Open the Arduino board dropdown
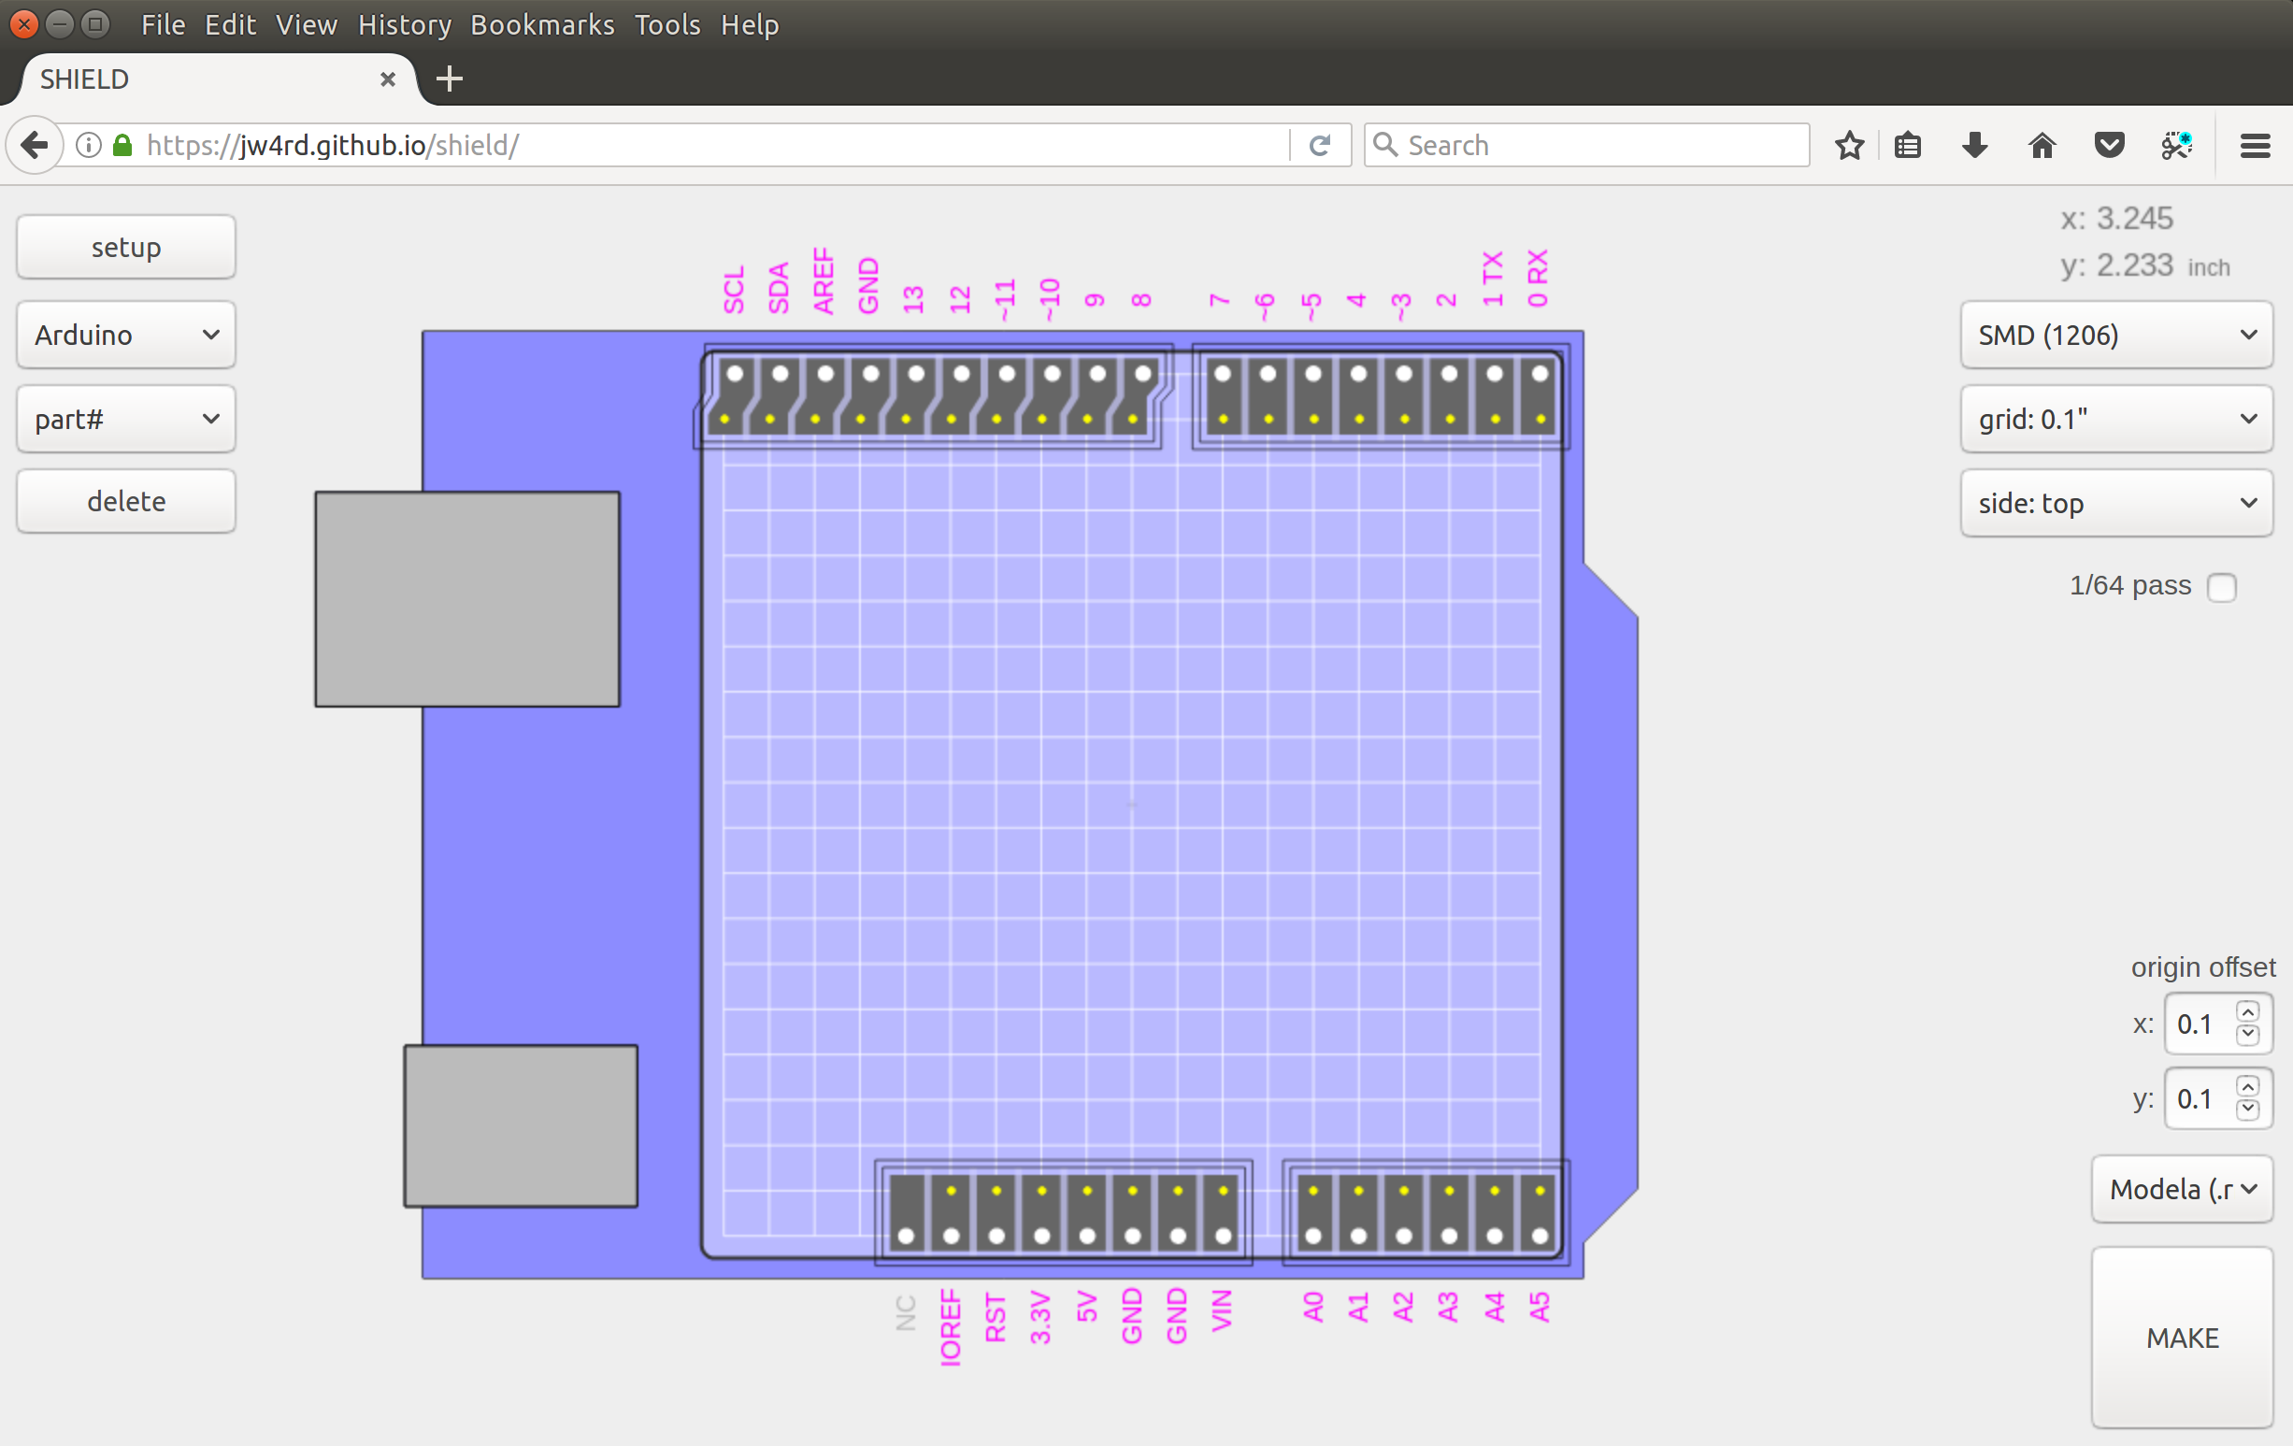The width and height of the screenshot is (2293, 1446). pyautogui.click(x=125, y=335)
